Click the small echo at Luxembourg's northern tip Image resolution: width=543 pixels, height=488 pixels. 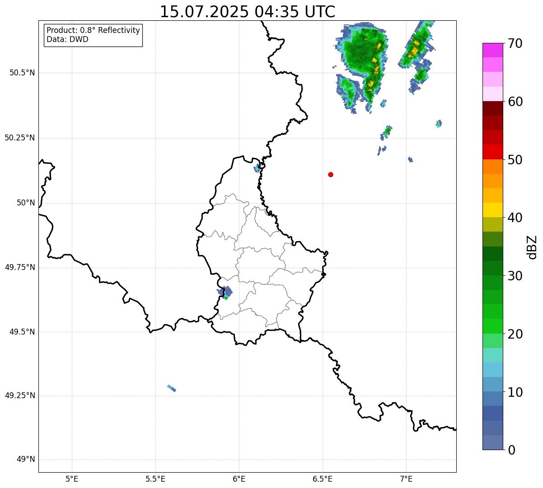tap(258, 168)
